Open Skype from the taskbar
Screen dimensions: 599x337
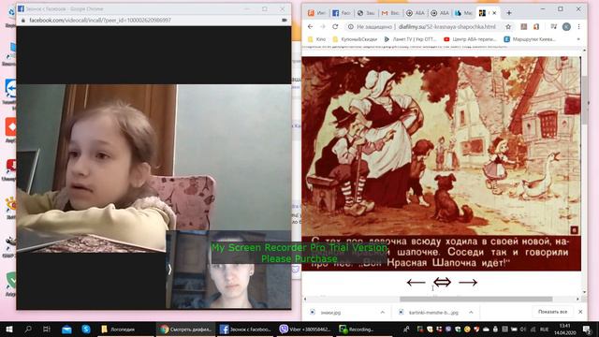(86, 329)
